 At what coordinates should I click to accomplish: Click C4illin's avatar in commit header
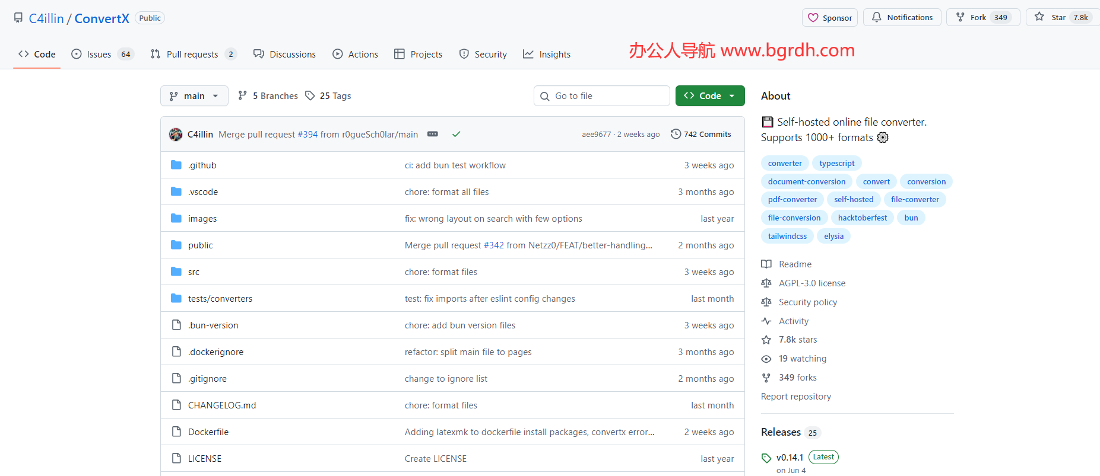pos(176,135)
